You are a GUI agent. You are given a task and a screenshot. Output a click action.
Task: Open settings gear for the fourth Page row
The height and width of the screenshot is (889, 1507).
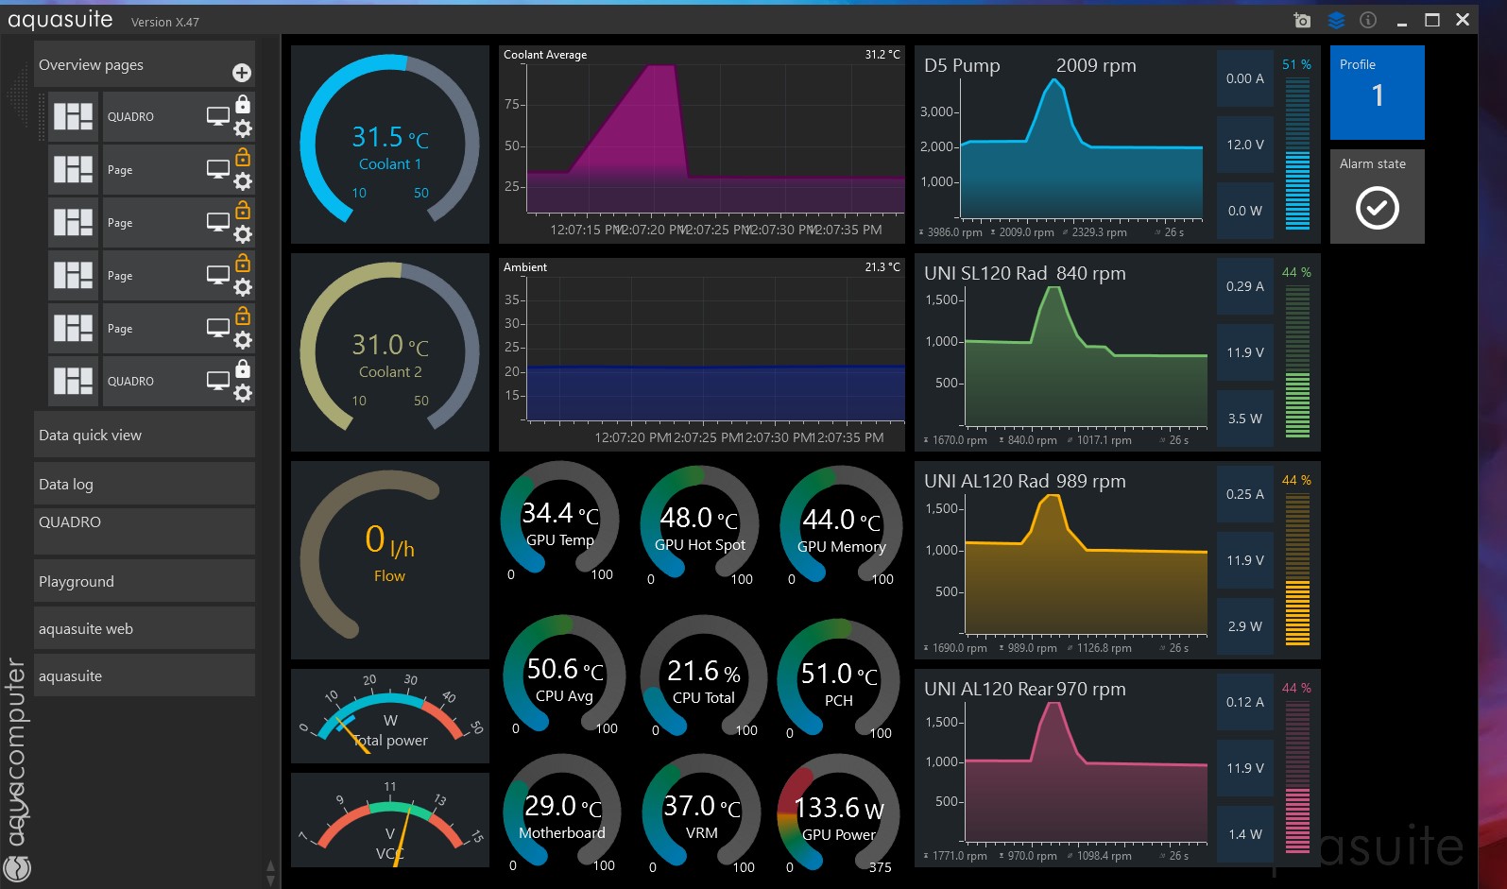click(x=243, y=340)
